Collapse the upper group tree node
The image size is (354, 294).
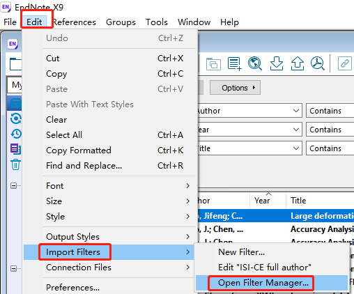click(x=13, y=185)
